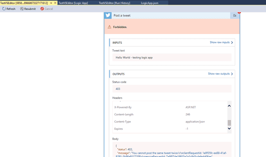Show raw outputs link
The width and height of the screenshot is (266, 157).
(x=219, y=74)
